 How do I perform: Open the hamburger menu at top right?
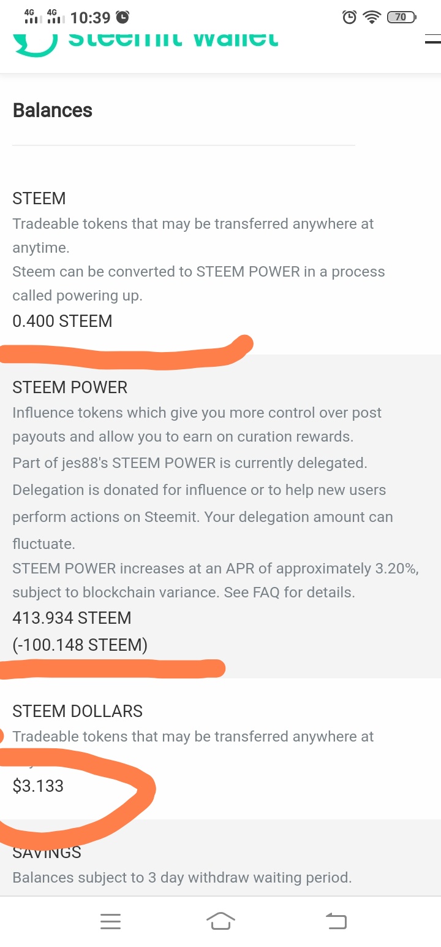tap(432, 40)
